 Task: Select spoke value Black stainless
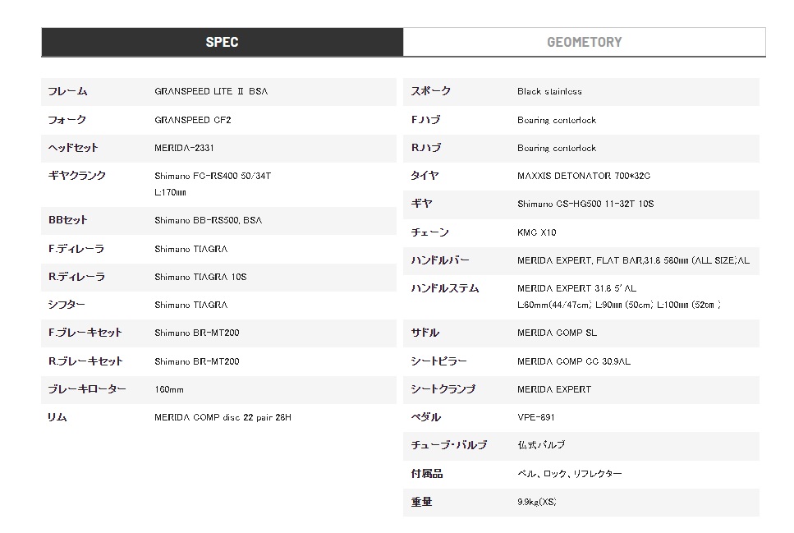[x=549, y=91]
